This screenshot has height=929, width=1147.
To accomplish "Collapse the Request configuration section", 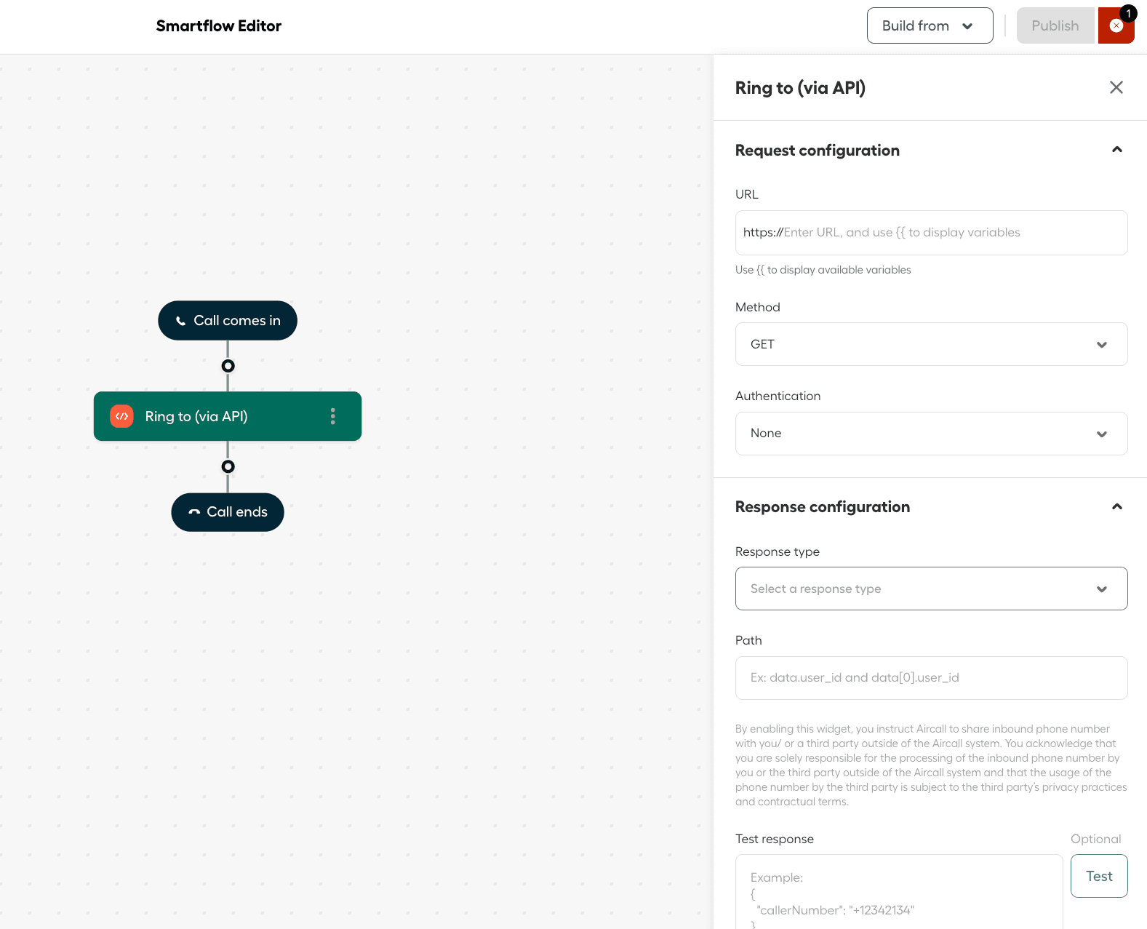I will (x=1116, y=150).
